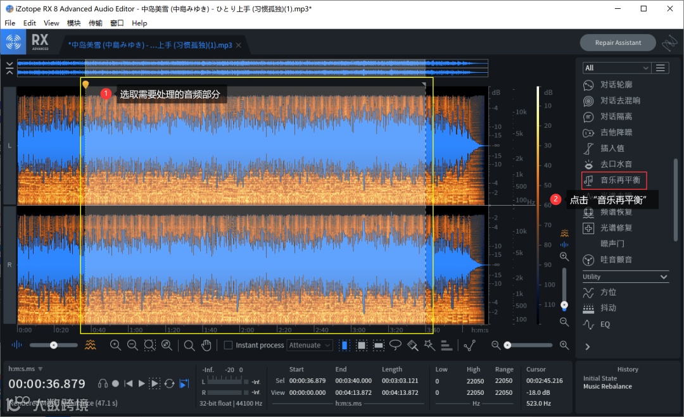Open the All module filter dropdown
Screen dimensions: 684x417
[x=616, y=68]
